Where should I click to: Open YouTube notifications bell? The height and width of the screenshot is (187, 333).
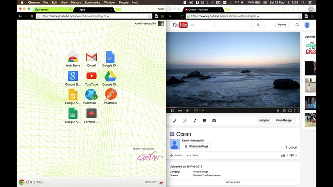(x=297, y=25)
